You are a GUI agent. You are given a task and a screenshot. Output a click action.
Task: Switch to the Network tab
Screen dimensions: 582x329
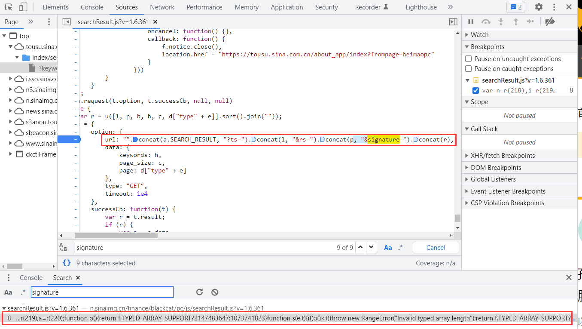[162, 7]
